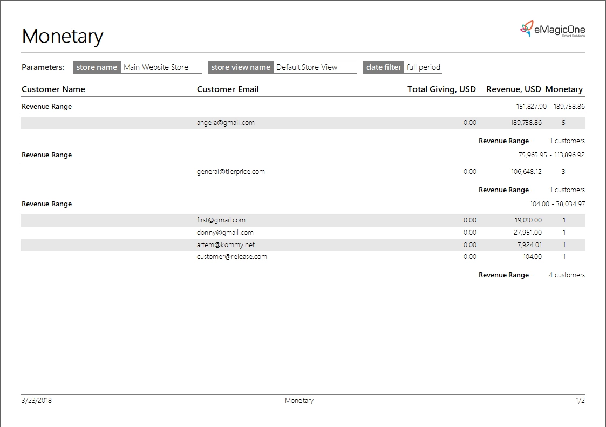Click the full period date filter value
The image size is (606, 427).
click(x=423, y=67)
